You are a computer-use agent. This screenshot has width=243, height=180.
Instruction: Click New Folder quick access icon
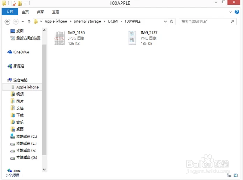(x=20, y=3)
